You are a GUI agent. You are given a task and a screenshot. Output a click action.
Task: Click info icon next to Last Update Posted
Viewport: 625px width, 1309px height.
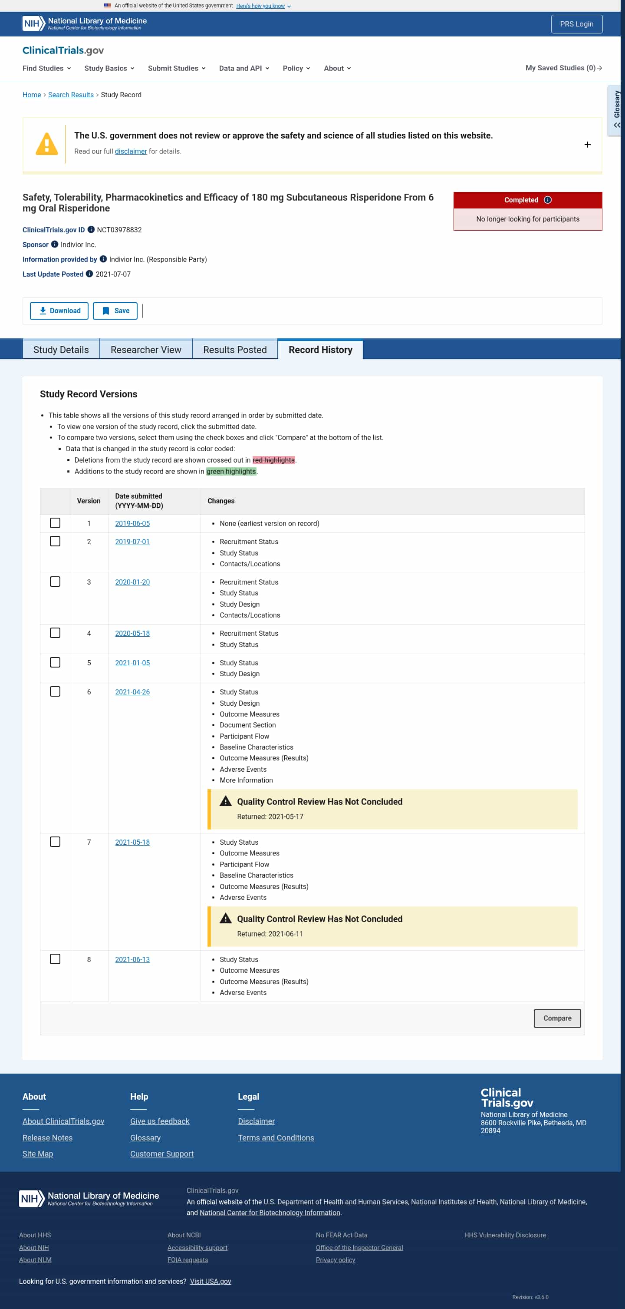[x=89, y=274]
